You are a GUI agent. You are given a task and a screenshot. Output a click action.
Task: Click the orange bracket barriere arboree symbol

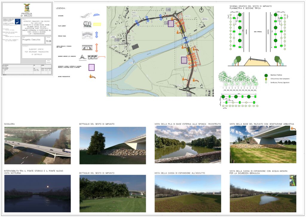coord(102,56)
